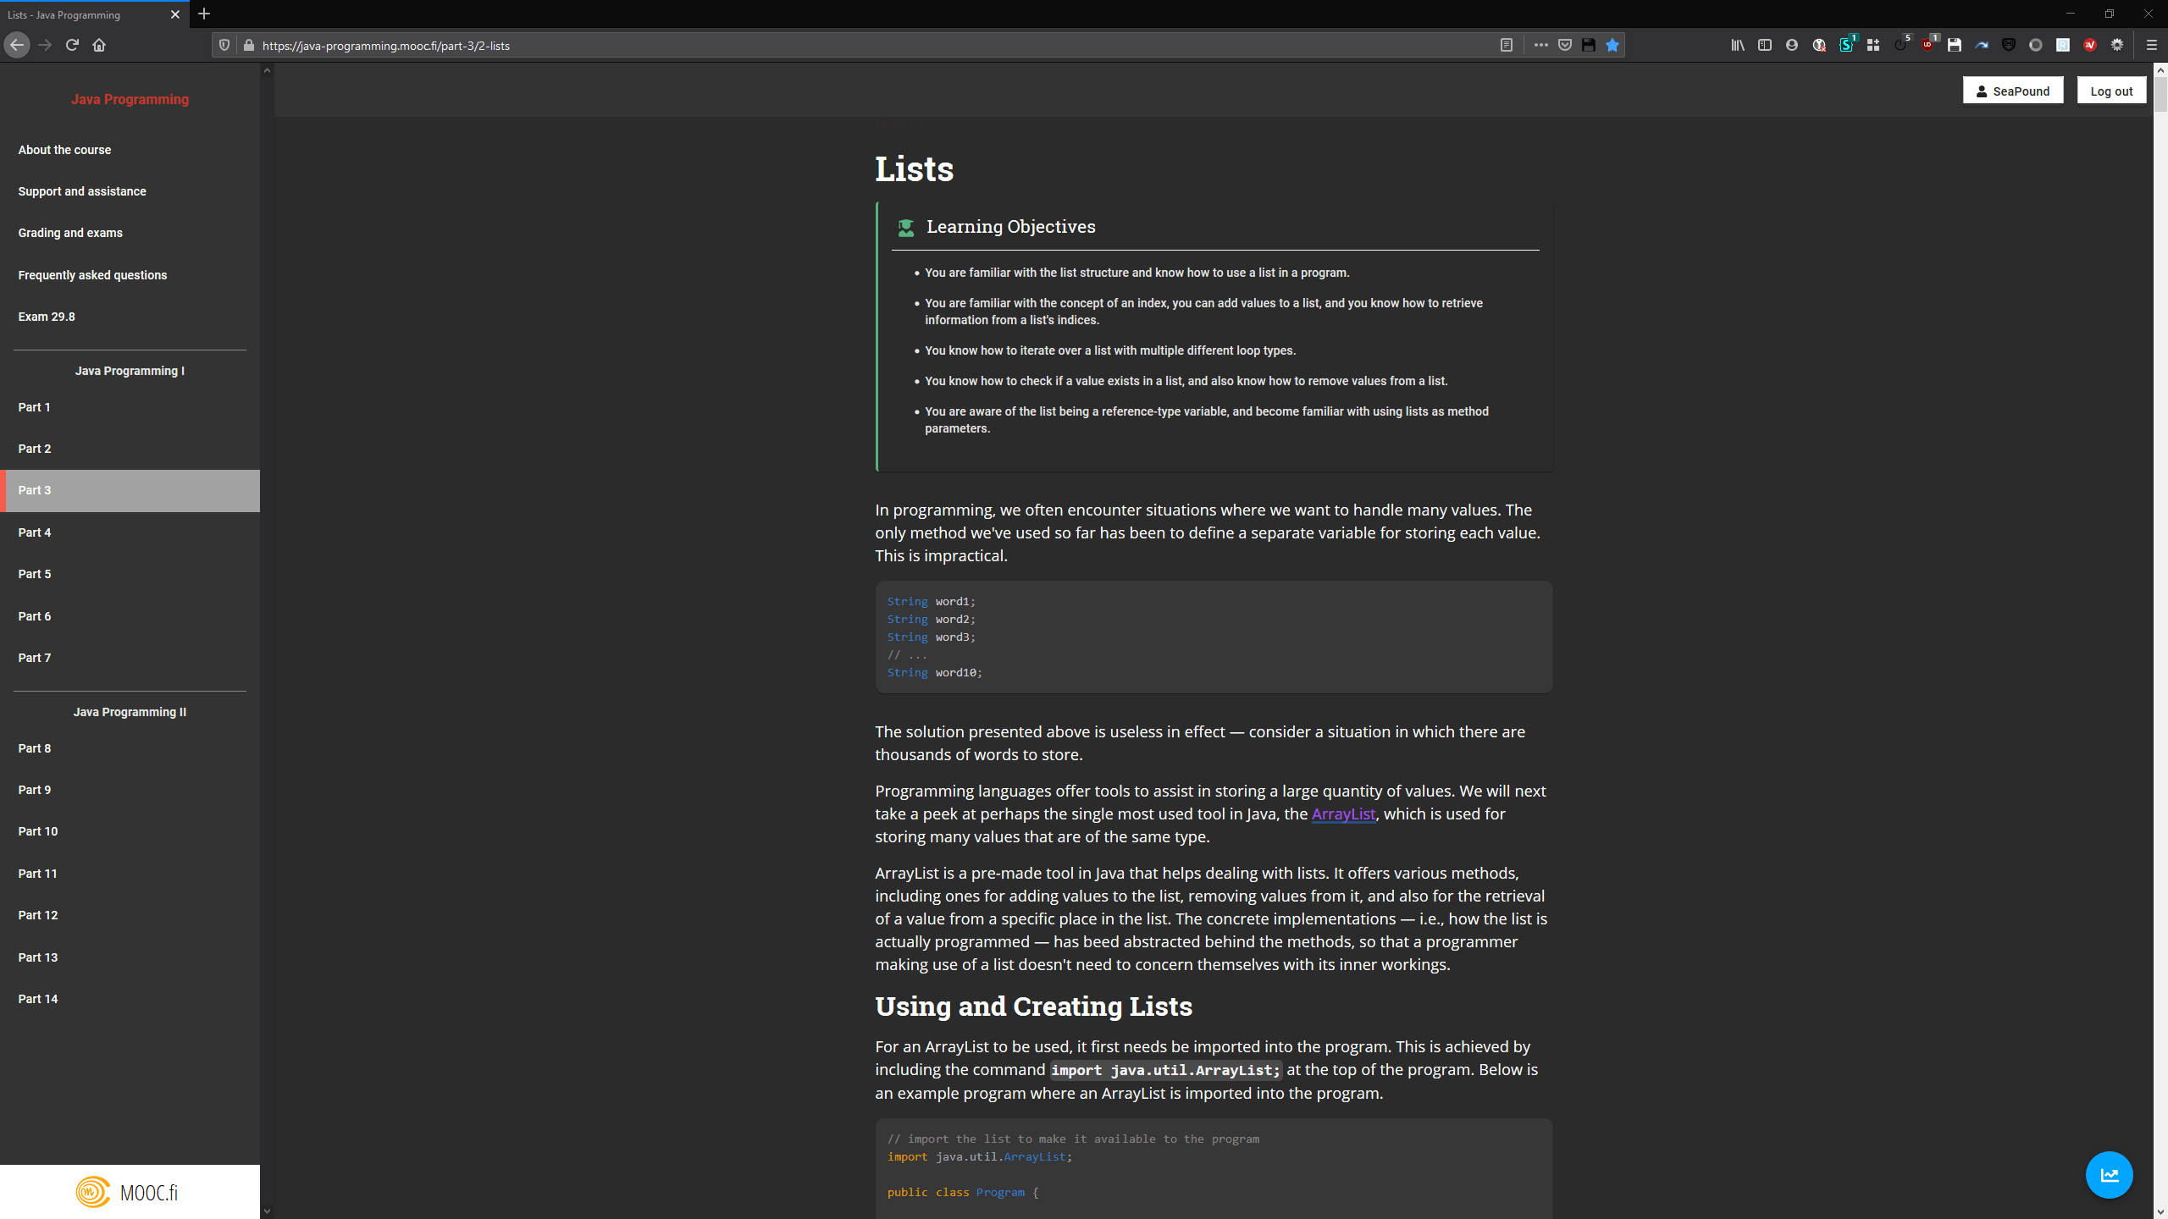This screenshot has width=2168, height=1219.
Task: Open the page actions ellipsis menu
Action: [1541, 45]
